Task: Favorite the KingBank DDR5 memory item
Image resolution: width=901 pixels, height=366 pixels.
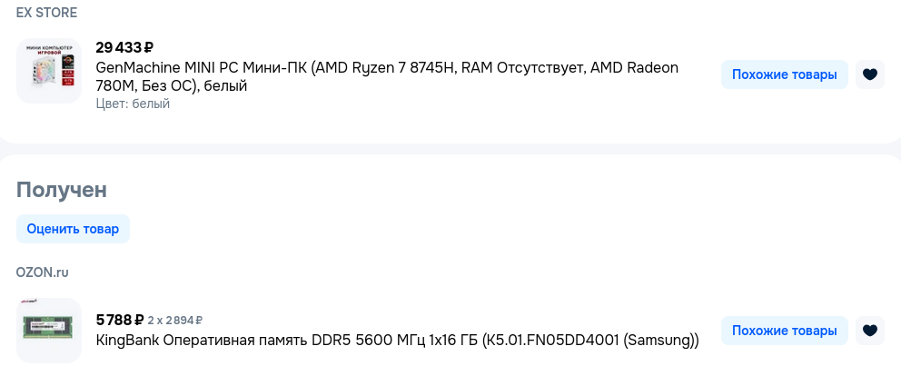Action: 870,331
